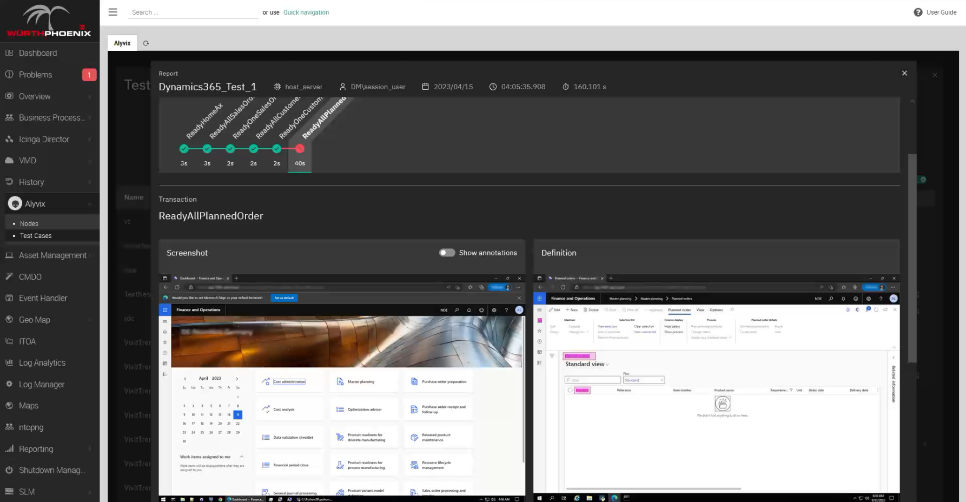The height and width of the screenshot is (502, 966).
Task: Open the Maps menu entry
Action: (29, 406)
